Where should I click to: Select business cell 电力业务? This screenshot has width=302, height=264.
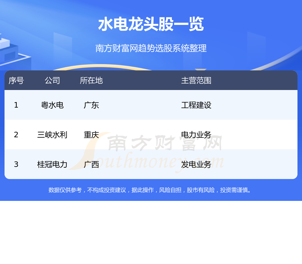pos(196,135)
